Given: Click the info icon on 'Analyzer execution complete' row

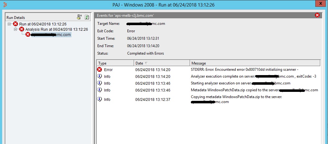Looking at the screenshot, I should (x=99, y=76).
